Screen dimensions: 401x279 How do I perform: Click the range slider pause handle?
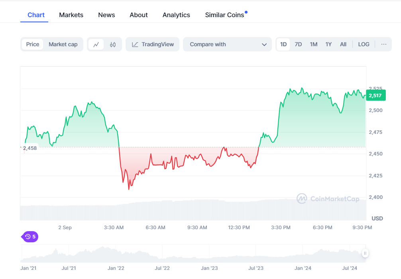[365, 253]
